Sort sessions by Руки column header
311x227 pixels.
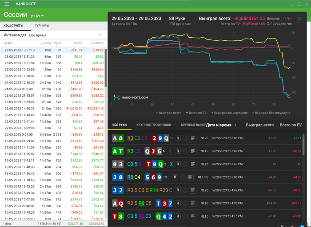(57, 43)
